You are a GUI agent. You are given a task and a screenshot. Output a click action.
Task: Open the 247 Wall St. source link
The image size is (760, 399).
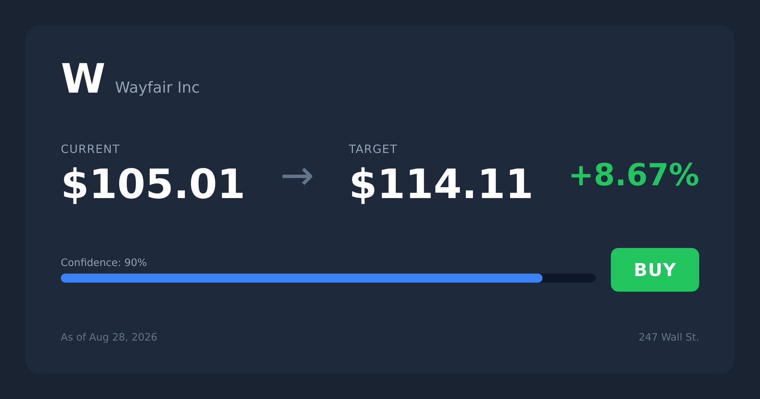click(669, 337)
